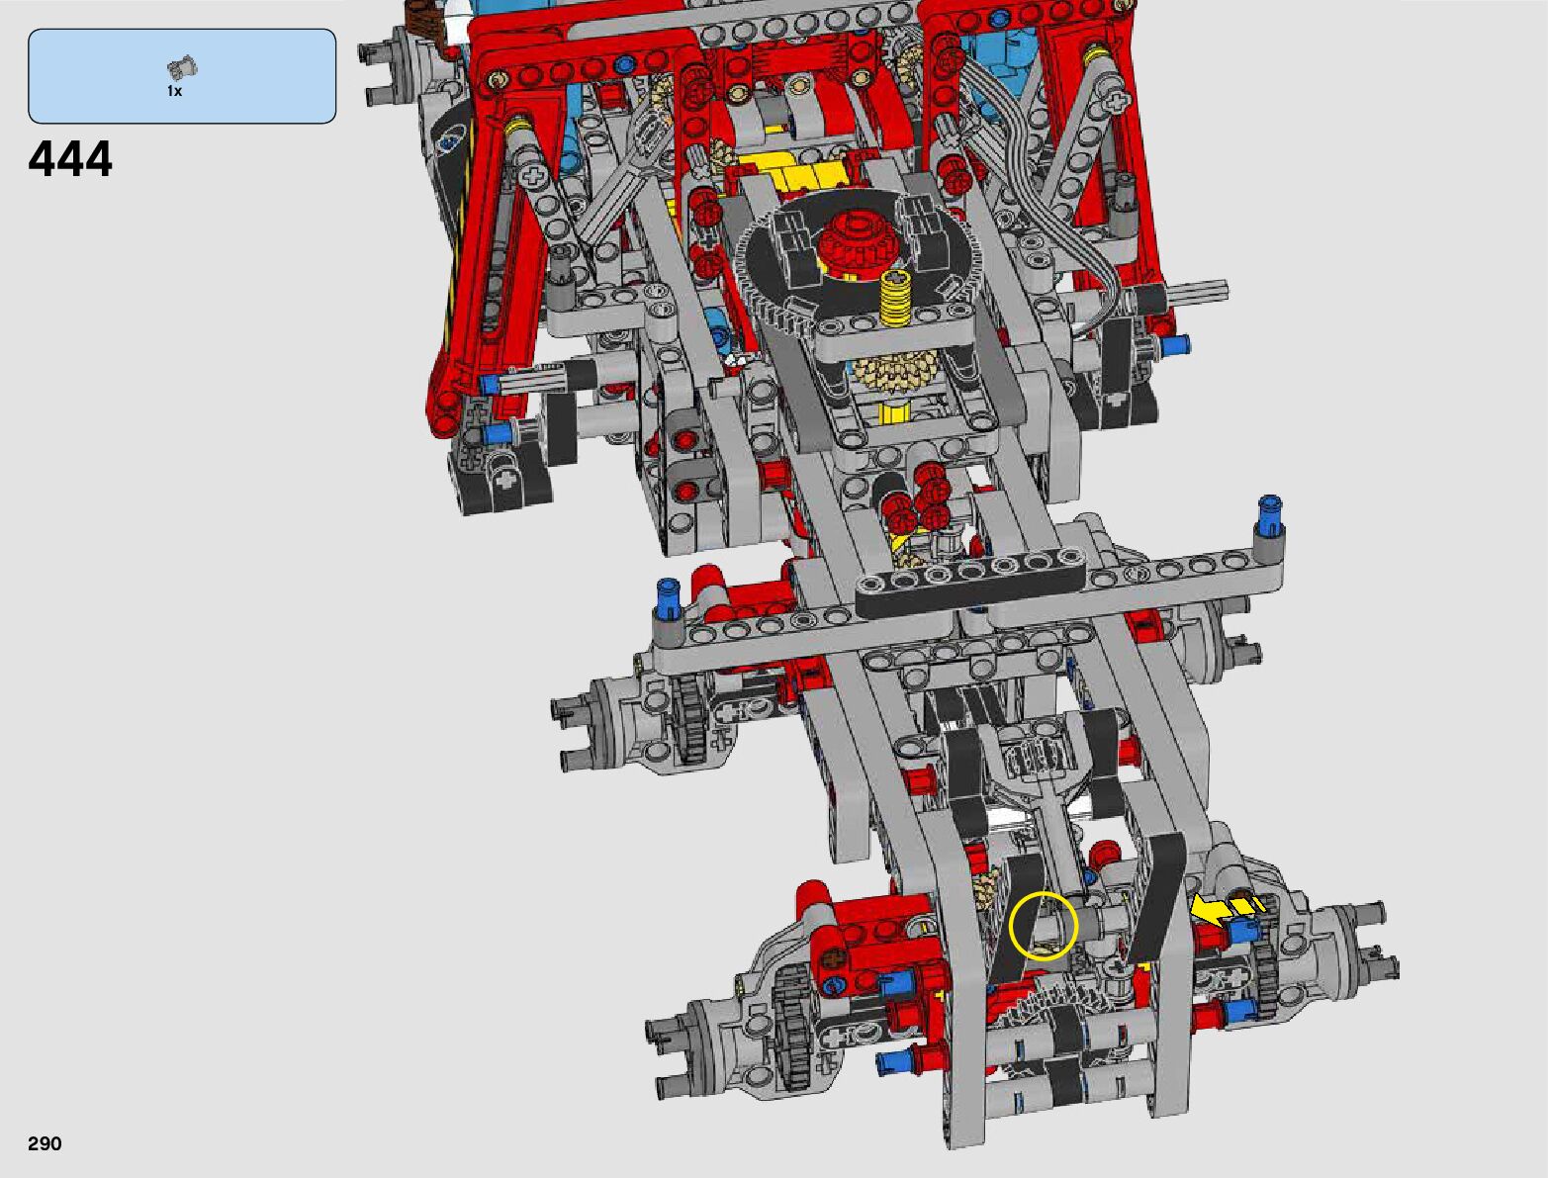Select the step number 444
The image size is (1548, 1178).
tap(70, 159)
